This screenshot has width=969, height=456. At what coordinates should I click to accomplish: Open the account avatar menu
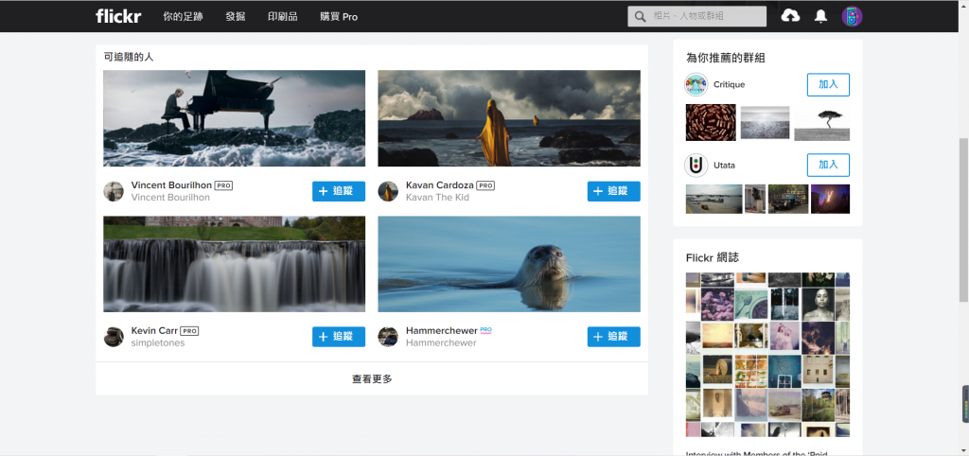point(852,17)
